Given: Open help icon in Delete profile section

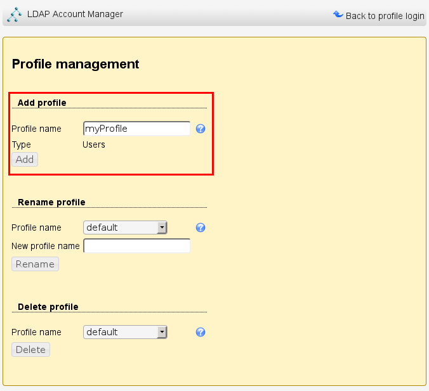Looking at the screenshot, I should click(x=201, y=332).
